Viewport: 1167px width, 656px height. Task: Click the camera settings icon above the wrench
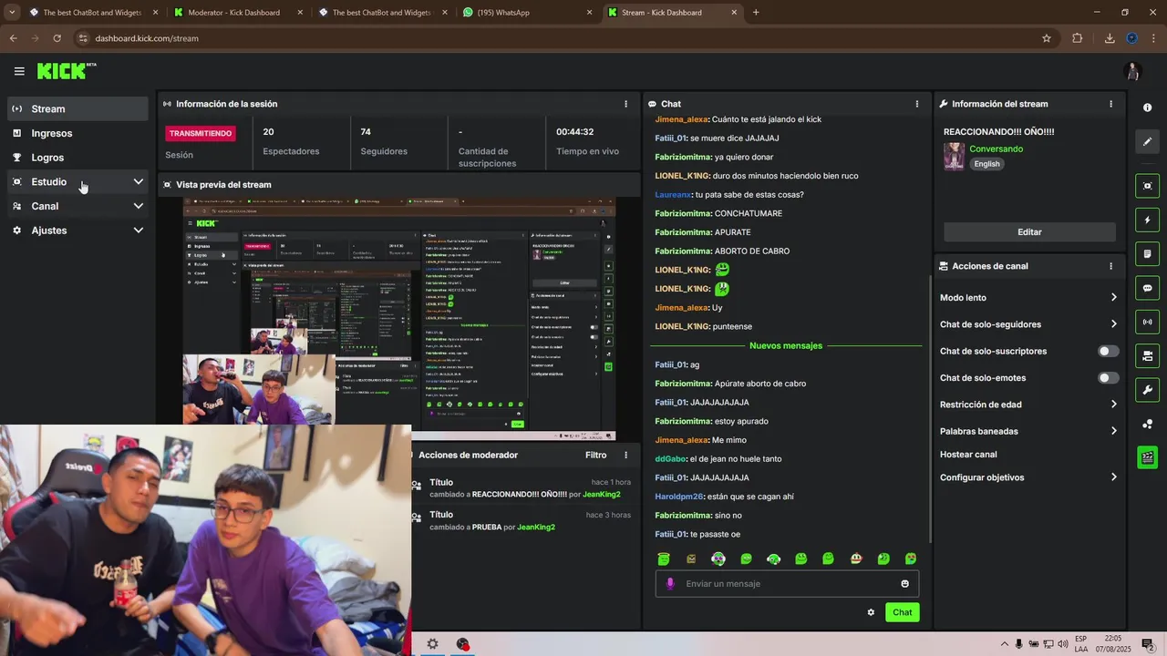(1147, 355)
